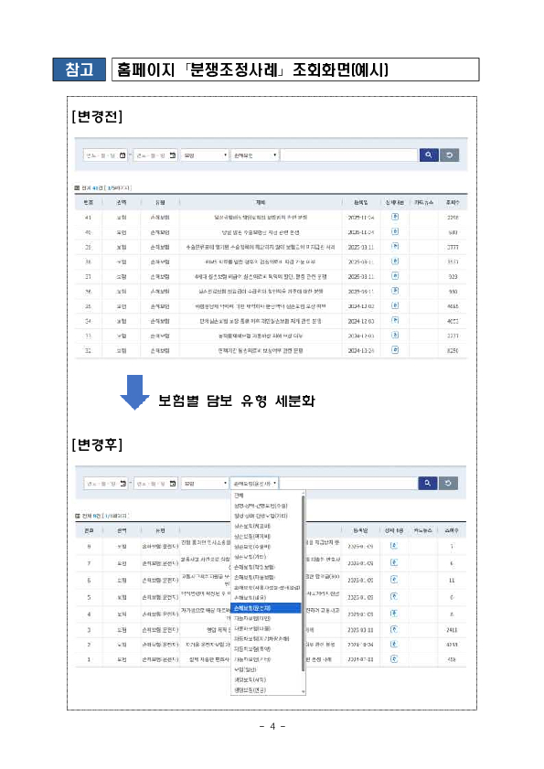Open detail icon for row 1 in 변경후 table
The width and height of the screenshot is (544, 769).
tap(393, 658)
